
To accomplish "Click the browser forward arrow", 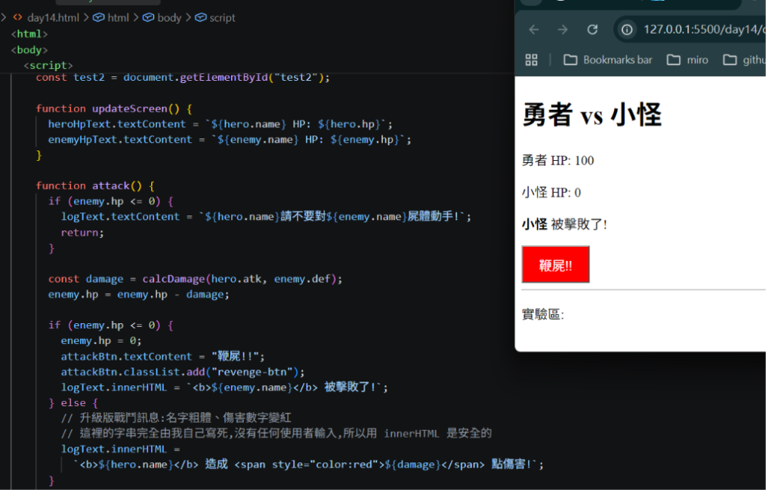I will (x=563, y=30).
